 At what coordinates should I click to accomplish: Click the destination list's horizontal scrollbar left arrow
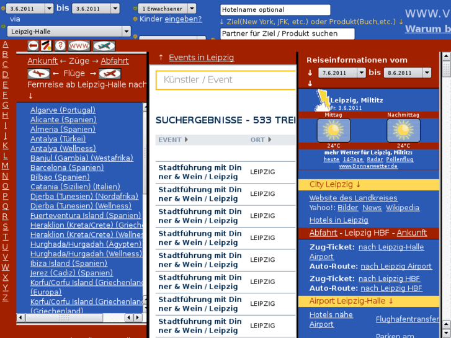click(x=20, y=318)
